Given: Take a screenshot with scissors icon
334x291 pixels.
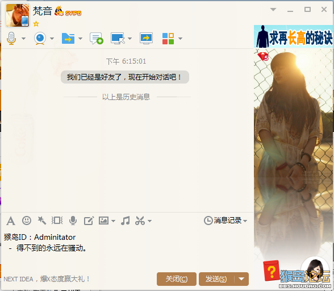Looking at the screenshot, I should click(x=140, y=221).
